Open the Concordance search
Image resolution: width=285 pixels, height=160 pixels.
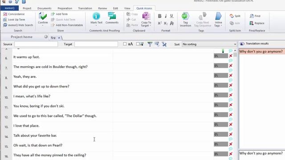[14, 14]
